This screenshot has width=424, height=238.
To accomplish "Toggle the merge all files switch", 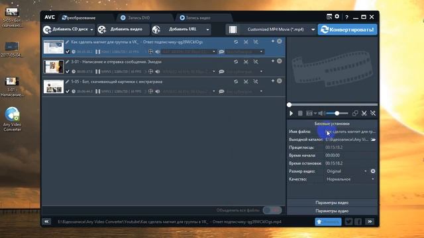I will tap(272, 210).
